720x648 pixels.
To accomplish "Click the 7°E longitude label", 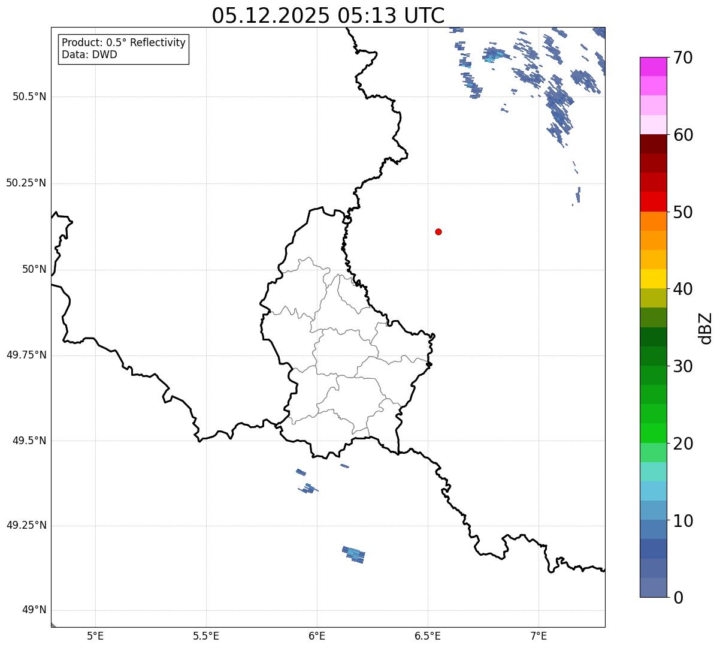I will tap(539, 635).
